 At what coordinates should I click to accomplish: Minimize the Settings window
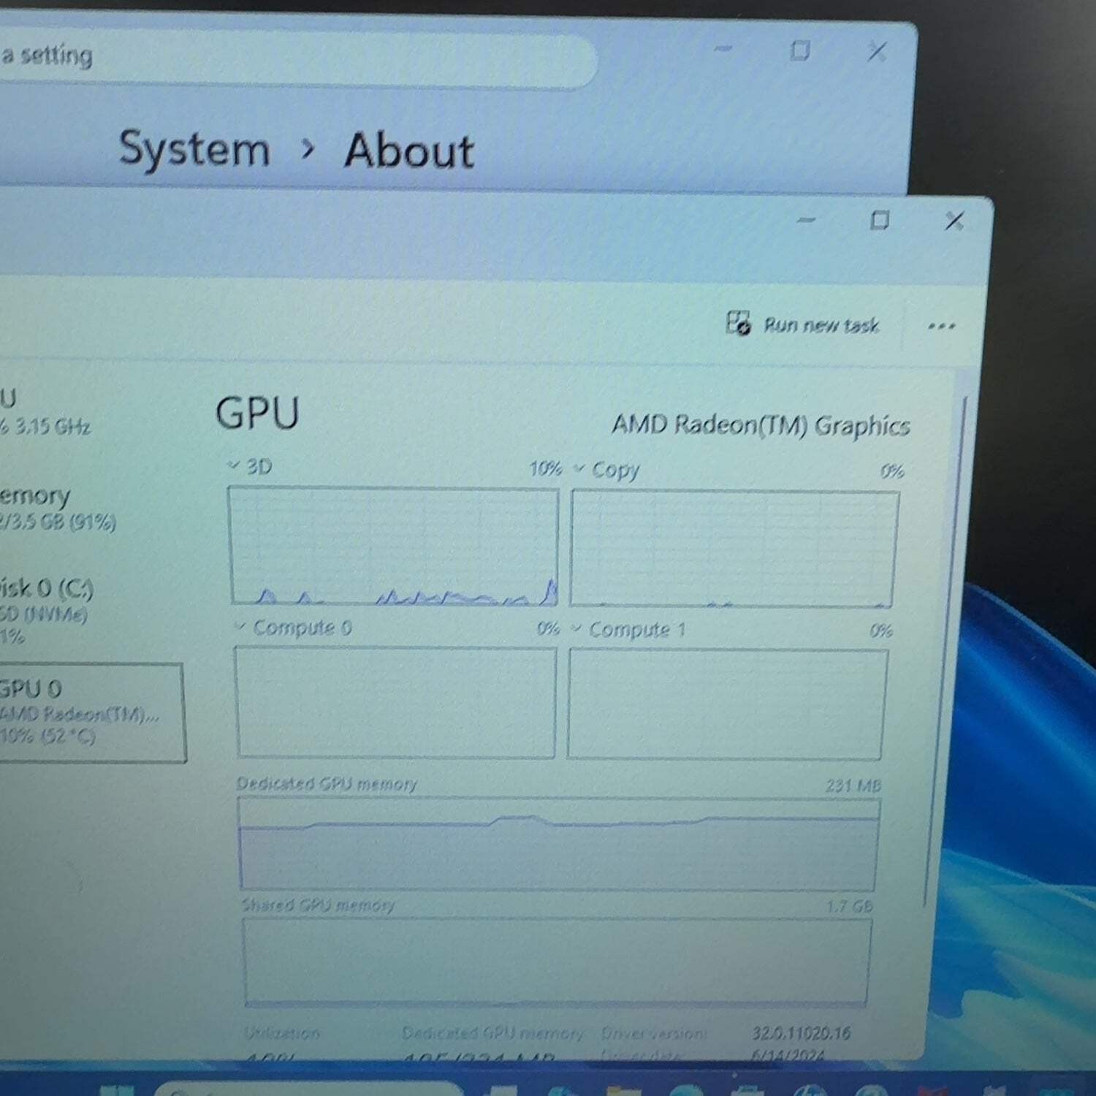(x=723, y=48)
